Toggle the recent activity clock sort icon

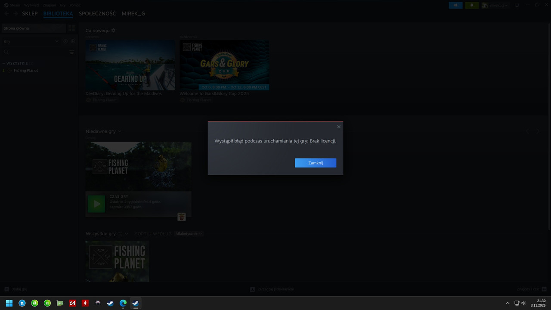click(65, 41)
